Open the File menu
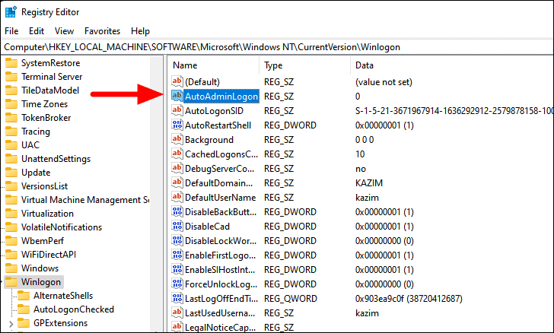The image size is (554, 333). click(11, 31)
